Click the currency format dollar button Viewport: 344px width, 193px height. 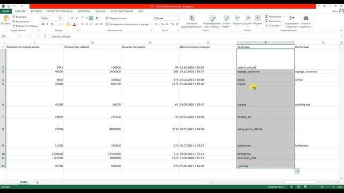click(156, 24)
